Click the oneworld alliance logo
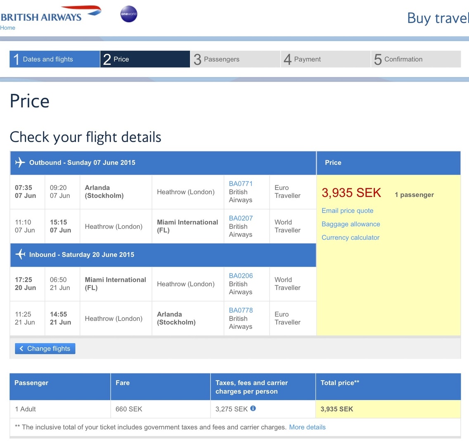Image resolution: width=469 pixels, height=445 pixels. (x=129, y=14)
